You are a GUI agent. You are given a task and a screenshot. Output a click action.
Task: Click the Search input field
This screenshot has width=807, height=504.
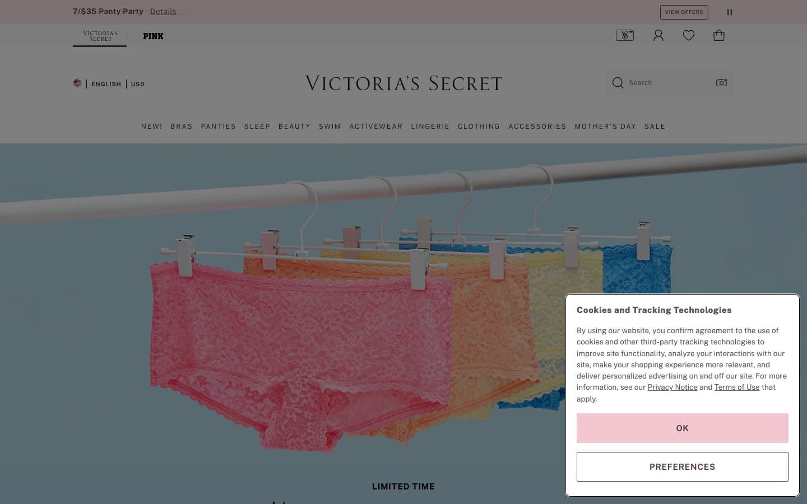pyautogui.click(x=669, y=83)
